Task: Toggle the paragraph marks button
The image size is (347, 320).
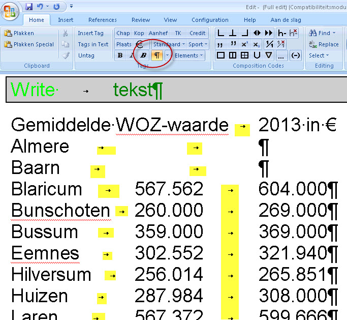Action: click(x=157, y=55)
